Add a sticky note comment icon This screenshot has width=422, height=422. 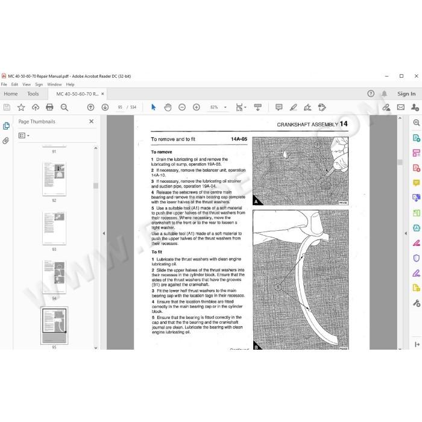point(279,107)
